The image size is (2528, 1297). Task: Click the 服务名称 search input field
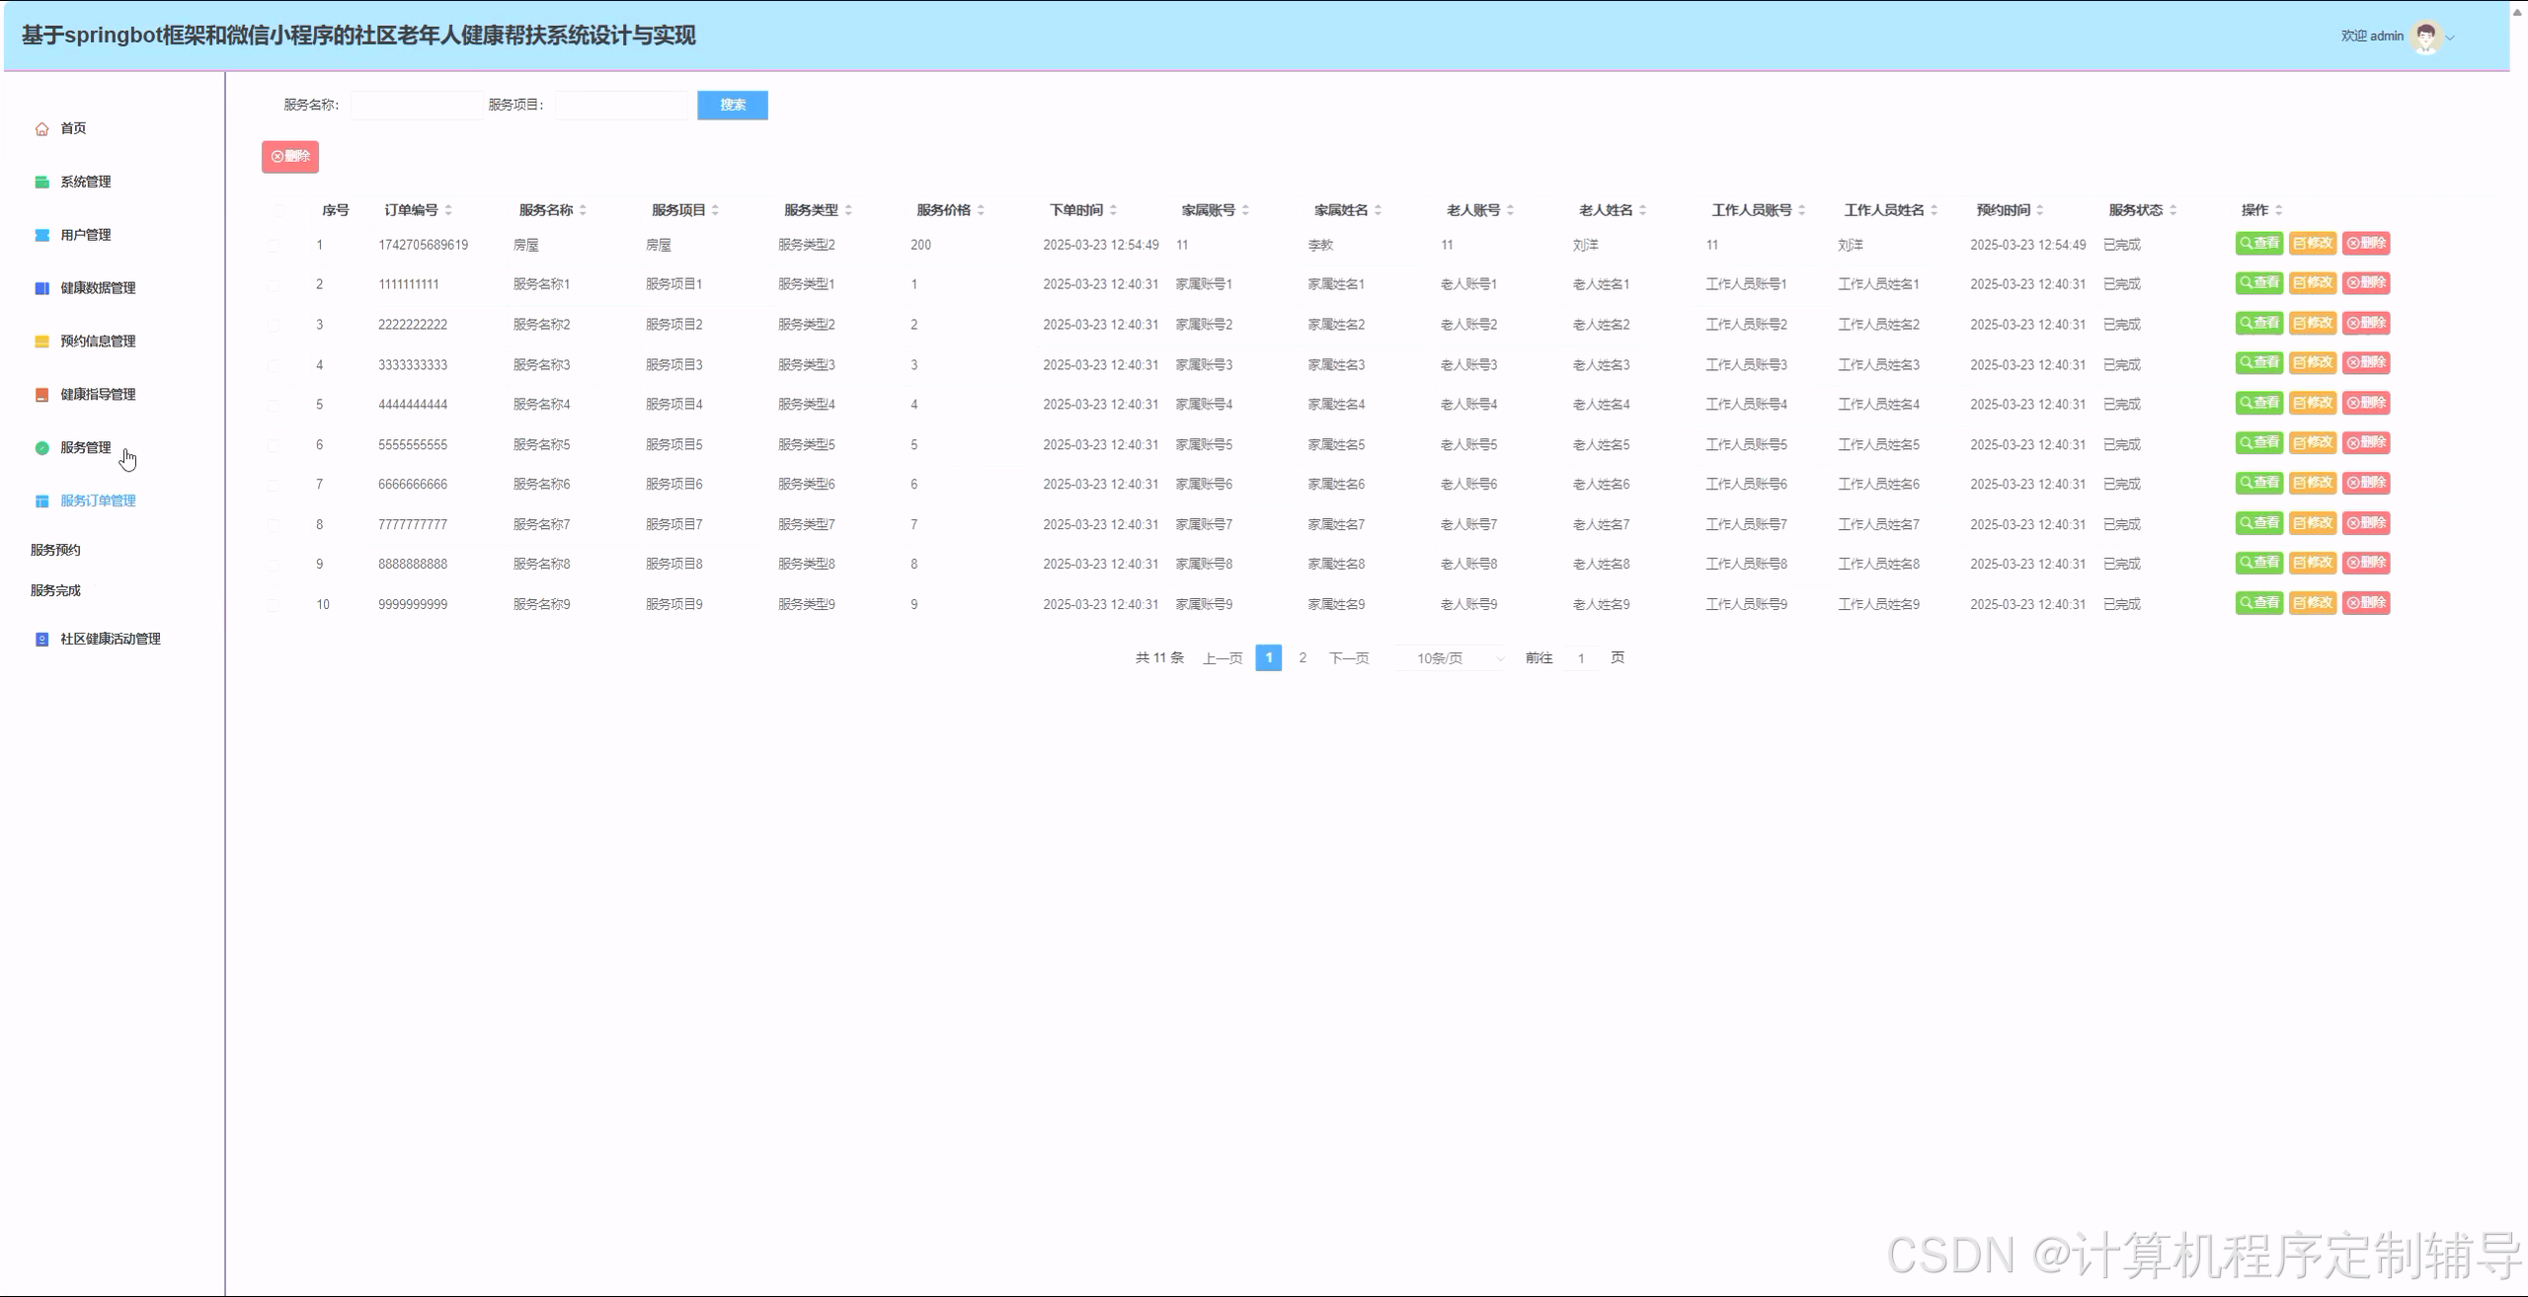point(416,105)
